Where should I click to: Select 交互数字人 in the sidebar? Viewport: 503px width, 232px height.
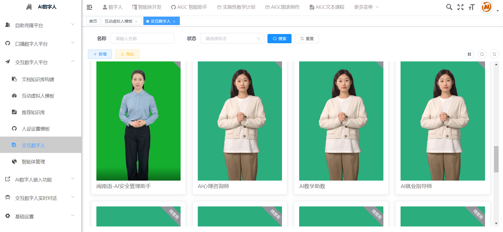41,145
